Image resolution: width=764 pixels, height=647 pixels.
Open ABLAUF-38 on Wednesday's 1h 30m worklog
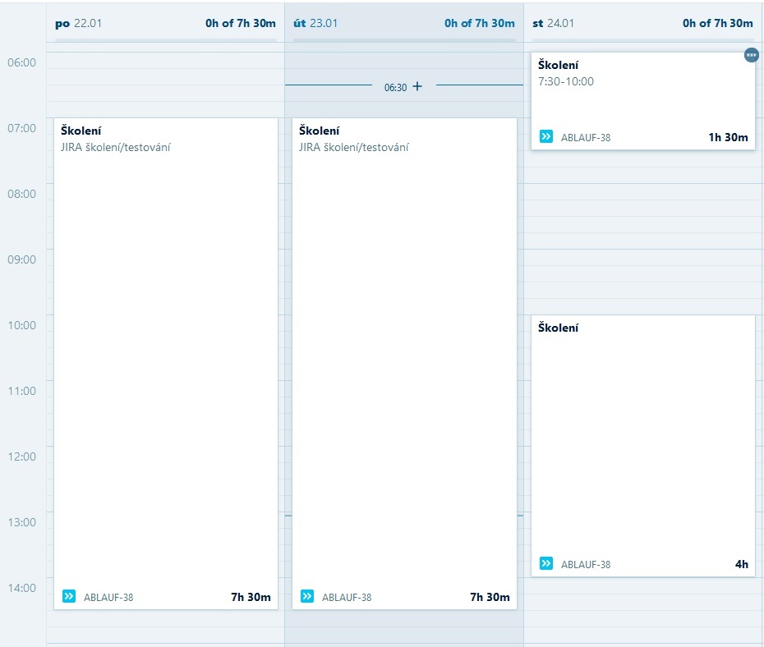[586, 138]
